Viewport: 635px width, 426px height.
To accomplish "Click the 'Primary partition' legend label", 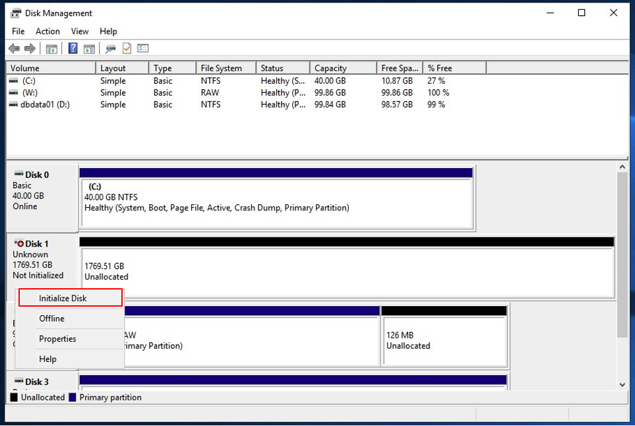I will [111, 397].
